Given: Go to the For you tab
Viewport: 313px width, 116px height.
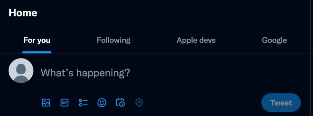Looking at the screenshot, I should (37, 40).
